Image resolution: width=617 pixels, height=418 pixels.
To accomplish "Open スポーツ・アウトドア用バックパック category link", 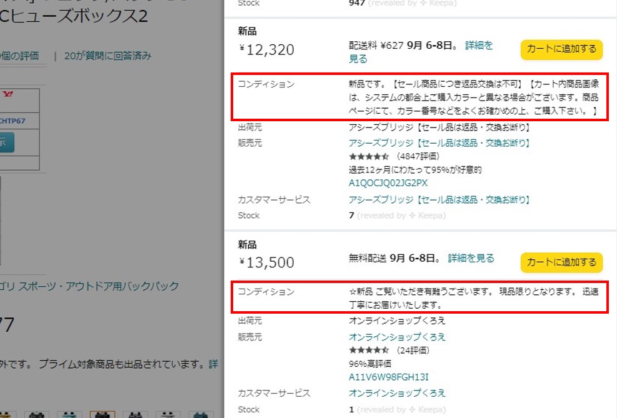I will (98, 286).
